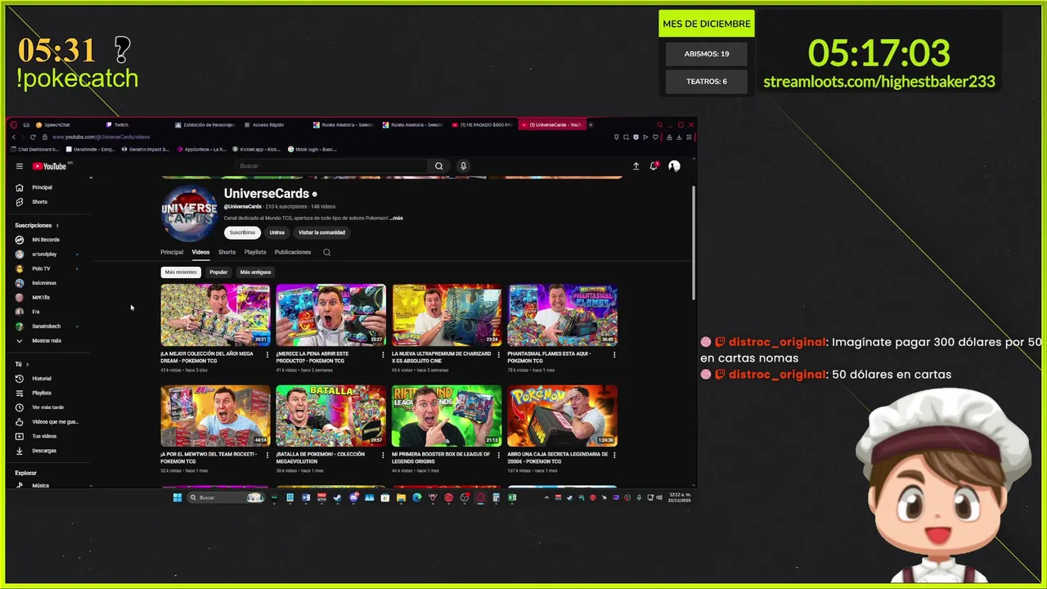Show hidden system tray icons

(x=546, y=497)
